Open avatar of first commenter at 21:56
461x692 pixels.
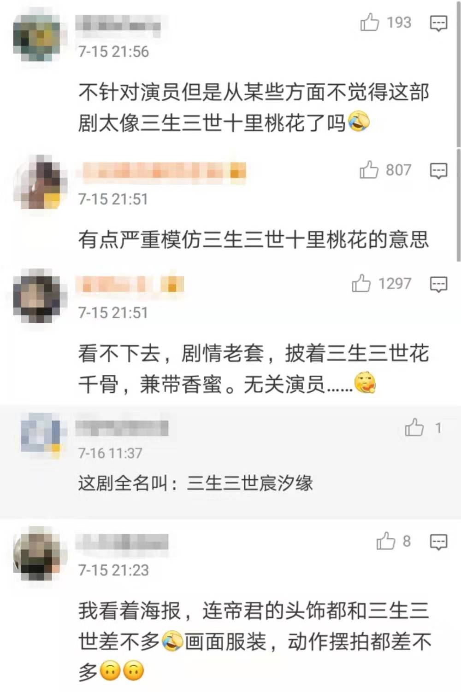[37, 38]
